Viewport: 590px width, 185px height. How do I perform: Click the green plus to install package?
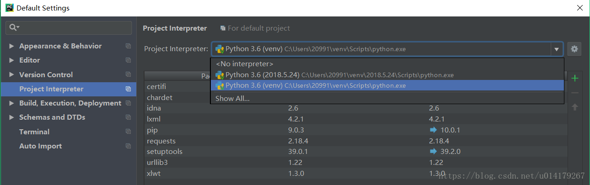[x=575, y=79]
